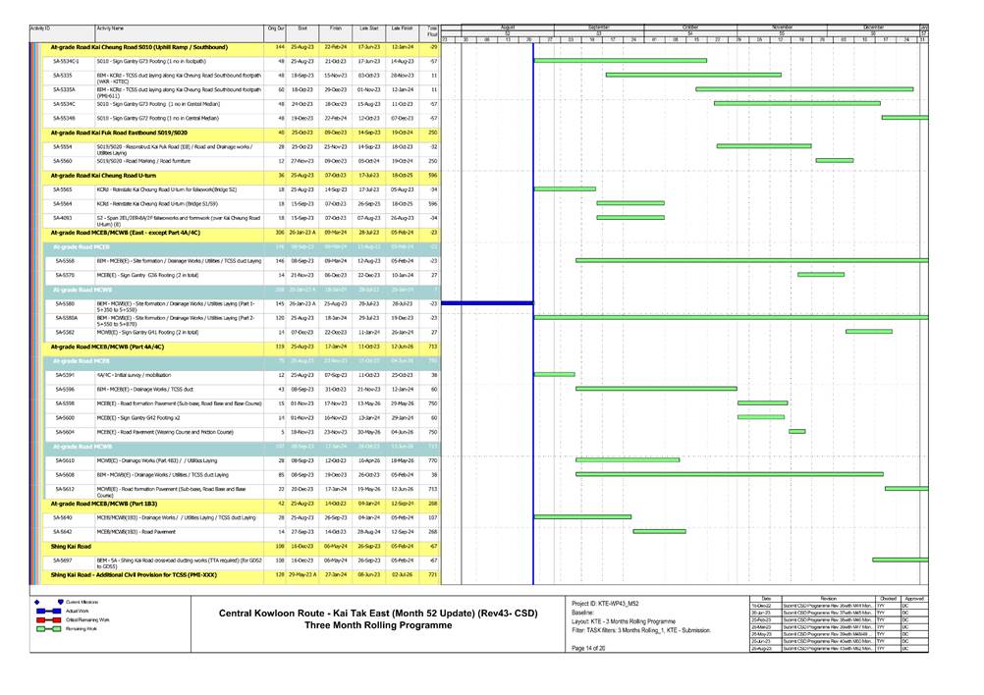The height and width of the screenshot is (695, 984).
Task: Click the green Gantt bar for SA-5560
Action: click(x=834, y=160)
